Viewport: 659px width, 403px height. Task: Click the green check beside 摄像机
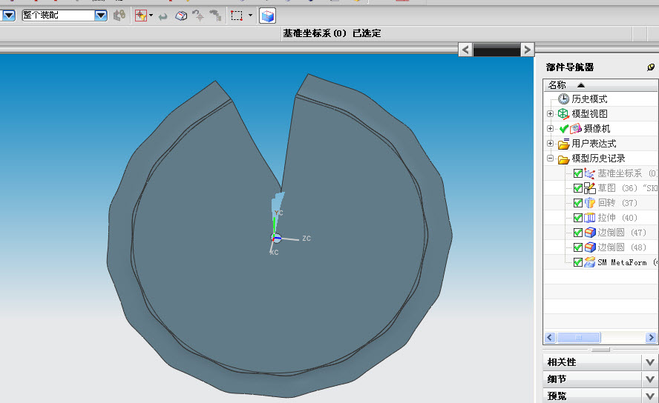pyautogui.click(x=563, y=129)
